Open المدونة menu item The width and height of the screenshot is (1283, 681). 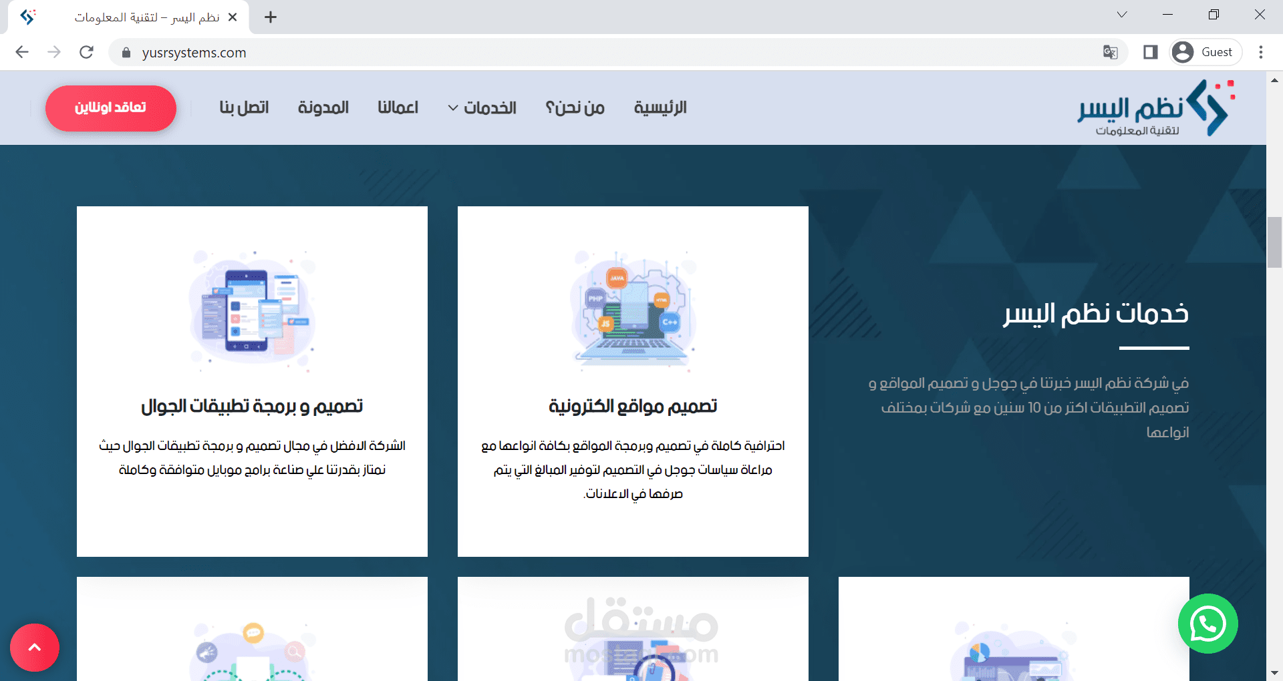click(x=323, y=107)
